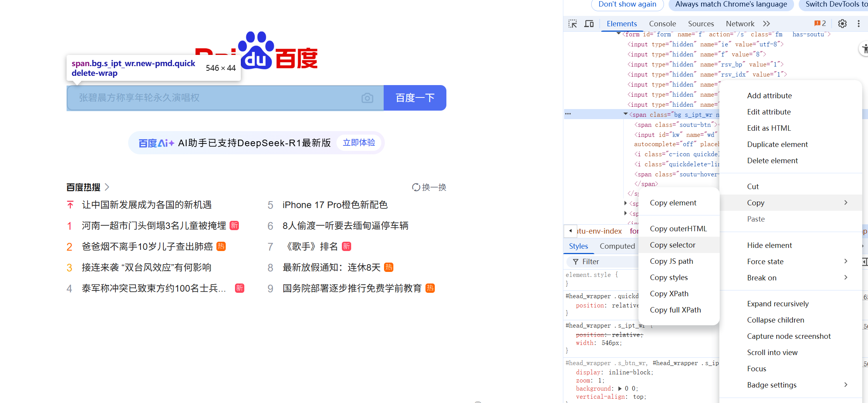Open the Break on submenu
This screenshot has width=868, height=403.
point(791,278)
